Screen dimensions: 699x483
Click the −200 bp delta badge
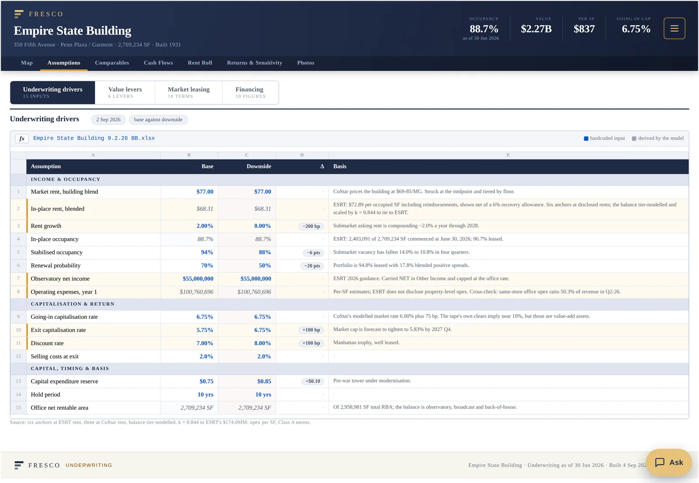pos(311,226)
